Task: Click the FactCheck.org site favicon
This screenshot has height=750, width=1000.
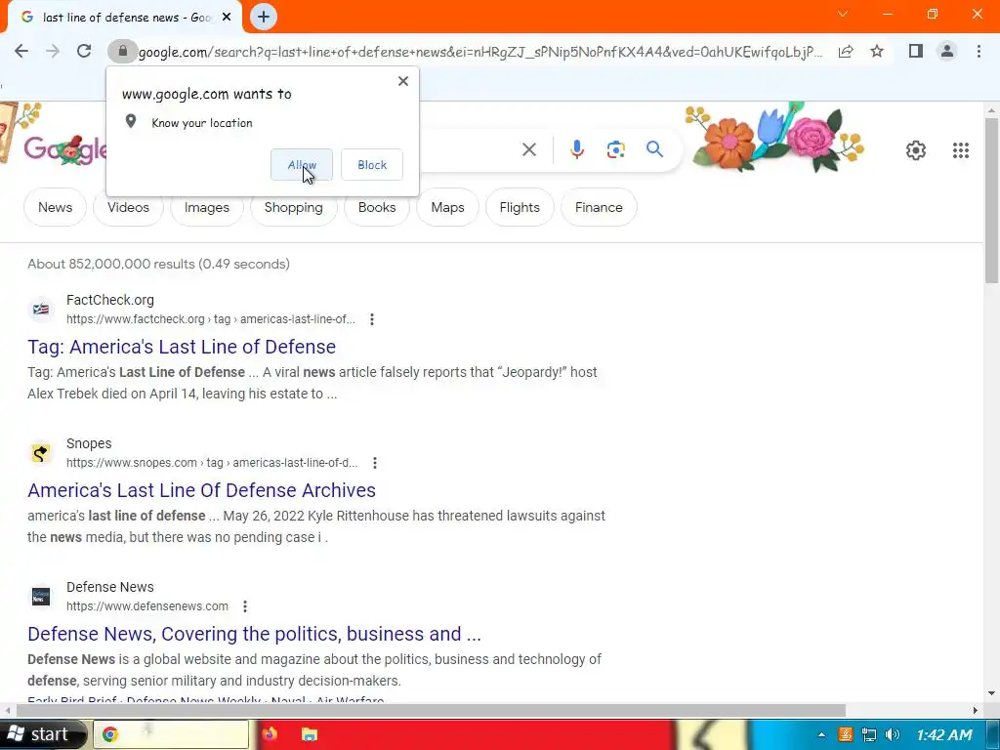Action: pyautogui.click(x=41, y=310)
